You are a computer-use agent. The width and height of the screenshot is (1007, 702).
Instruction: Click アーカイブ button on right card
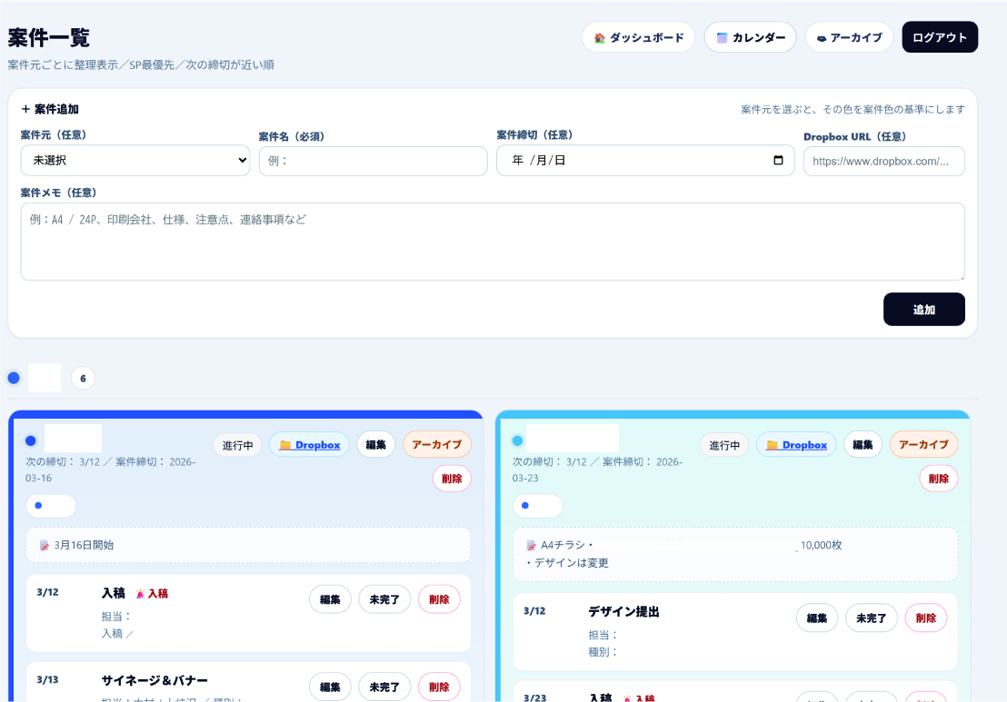pyautogui.click(x=922, y=445)
